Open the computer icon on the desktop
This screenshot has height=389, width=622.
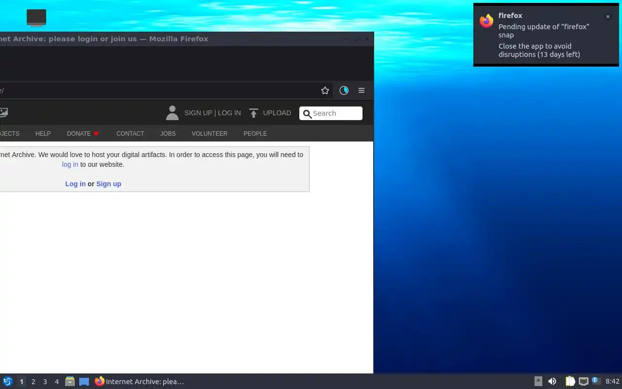tap(36, 18)
